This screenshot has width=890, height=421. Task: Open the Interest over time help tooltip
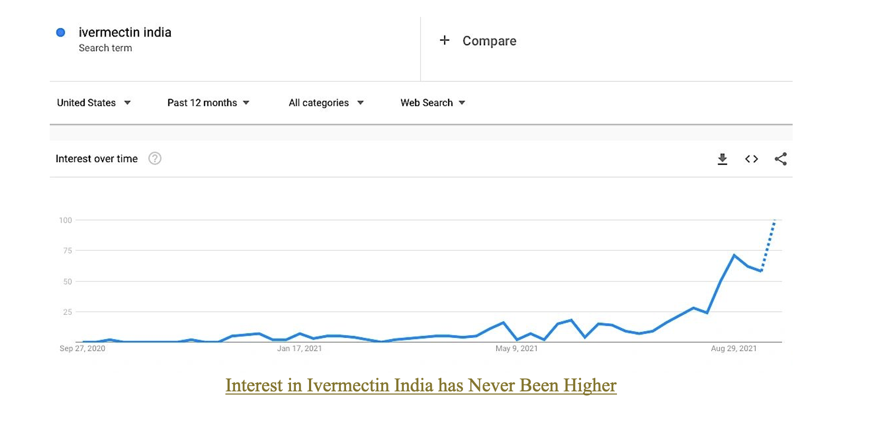(154, 159)
